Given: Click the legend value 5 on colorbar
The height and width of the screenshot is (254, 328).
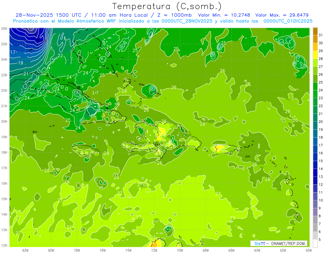Looking at the screenshot, I should [x=320, y=239].
